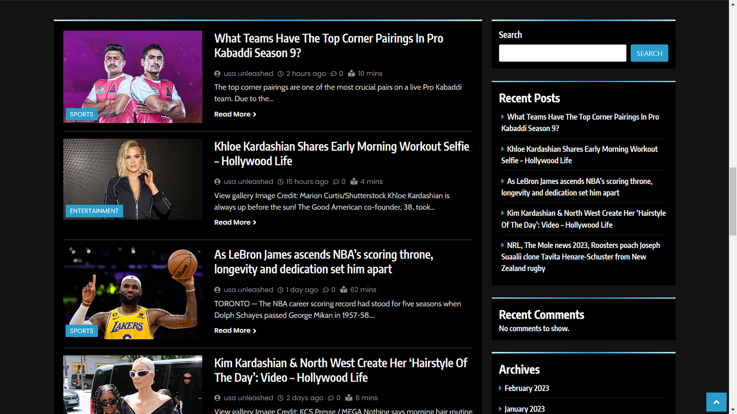Click '10 mins' reading time text
The image size is (737, 414).
370,74
